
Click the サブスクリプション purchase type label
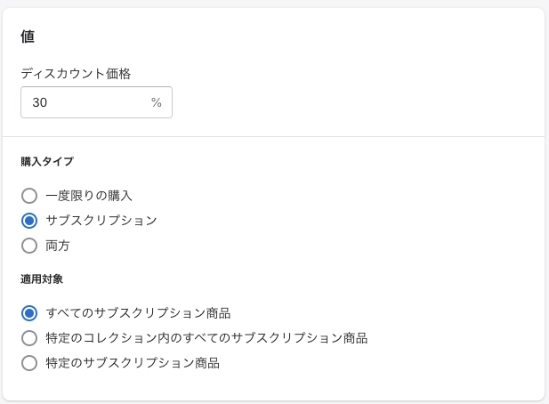tap(101, 221)
